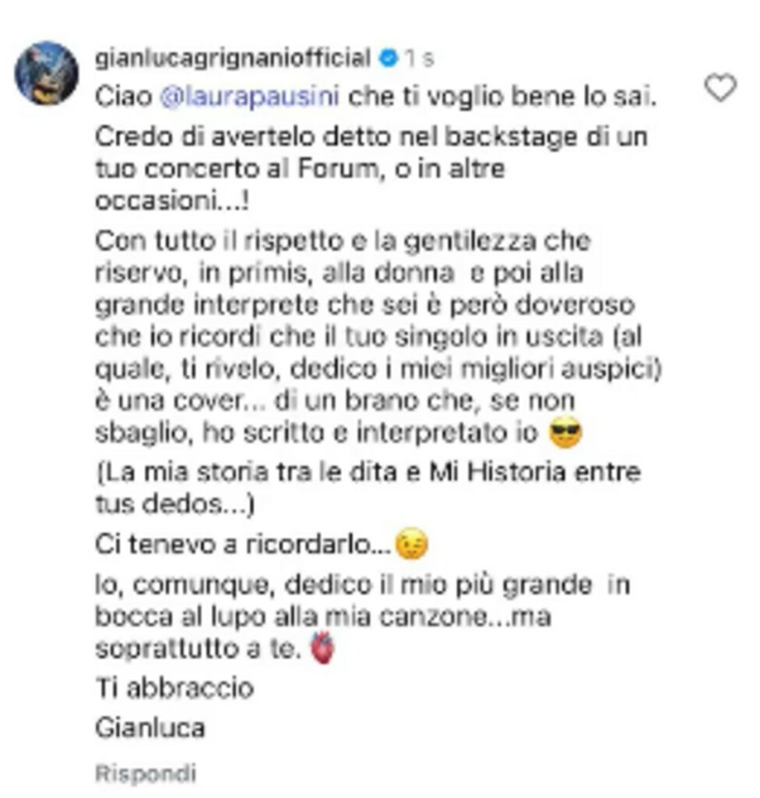Click the text "è una cover..."
760x798 pixels.
pos(180,401)
